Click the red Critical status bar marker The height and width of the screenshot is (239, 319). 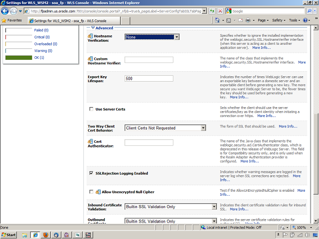(x=5, y=37)
